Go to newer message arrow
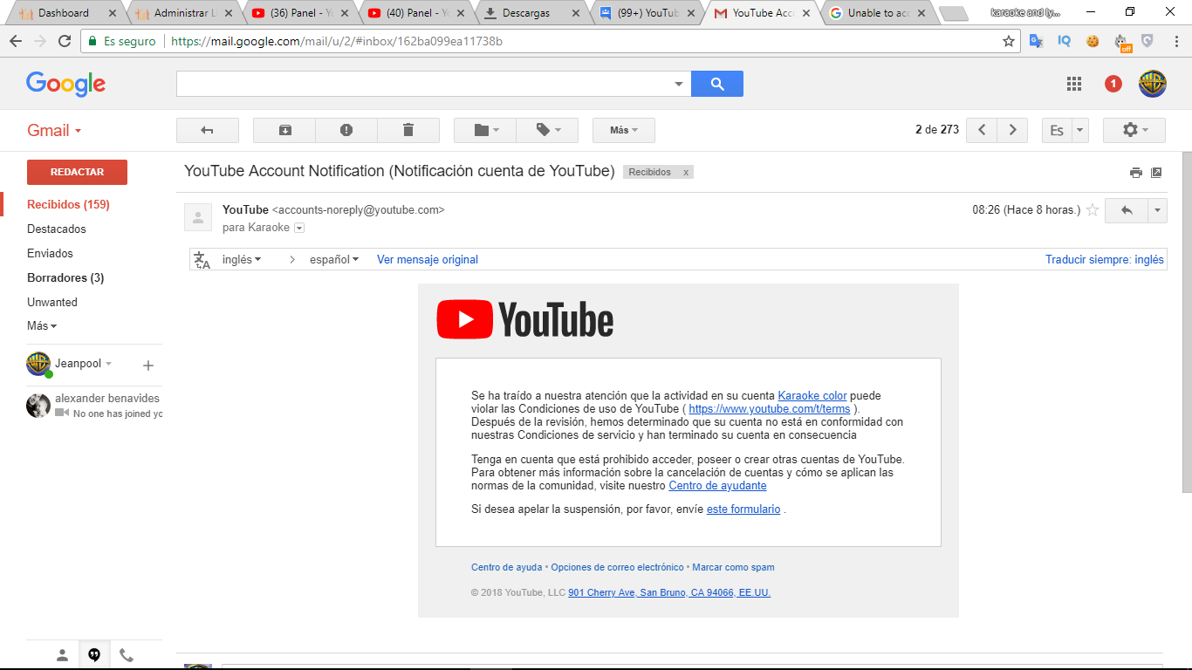This screenshot has height=670, width=1192. 982,130
